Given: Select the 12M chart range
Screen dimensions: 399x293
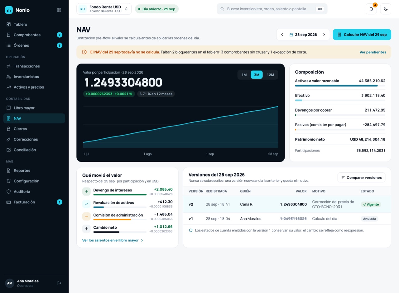Looking at the screenshot, I should [x=270, y=75].
